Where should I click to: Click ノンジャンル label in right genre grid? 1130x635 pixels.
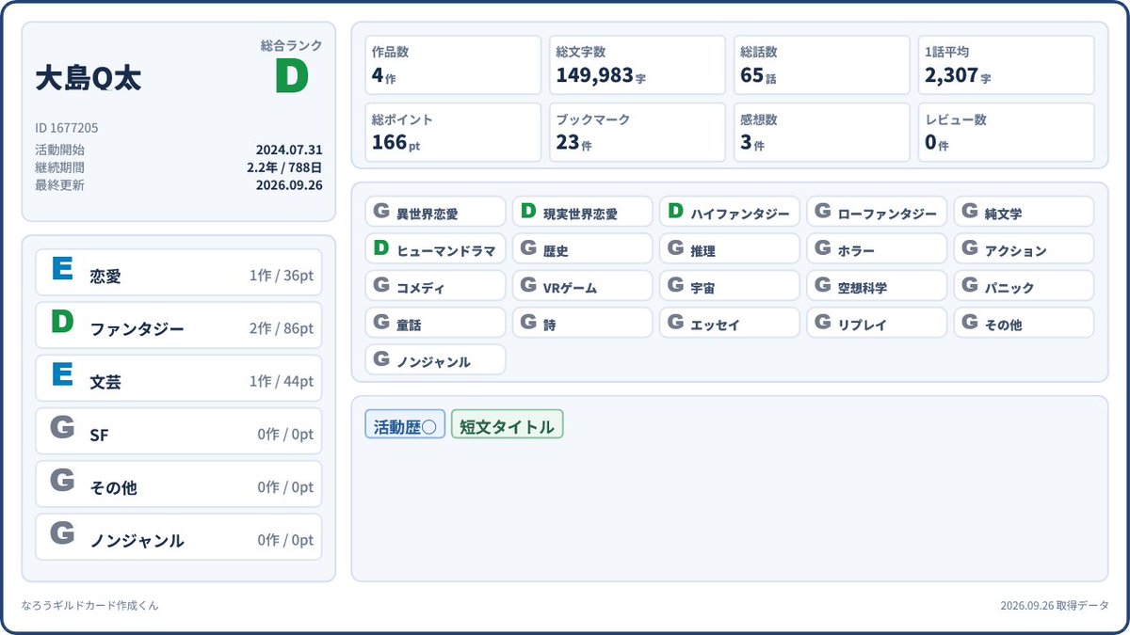click(433, 362)
